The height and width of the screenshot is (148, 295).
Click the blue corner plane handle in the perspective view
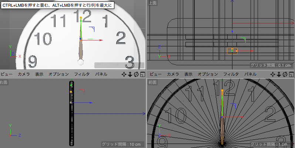click(x=92, y=29)
